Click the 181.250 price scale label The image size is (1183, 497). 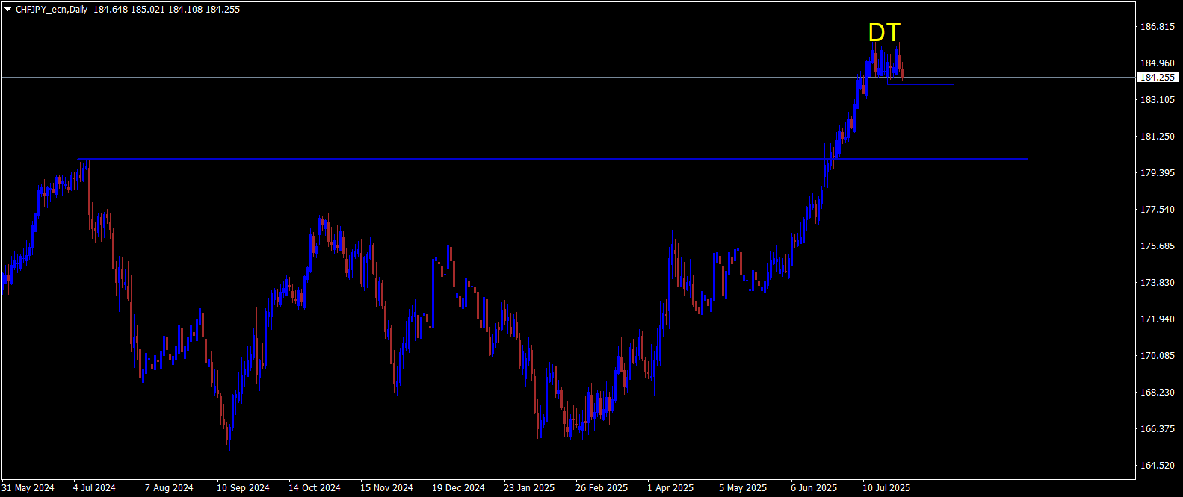coord(1158,137)
